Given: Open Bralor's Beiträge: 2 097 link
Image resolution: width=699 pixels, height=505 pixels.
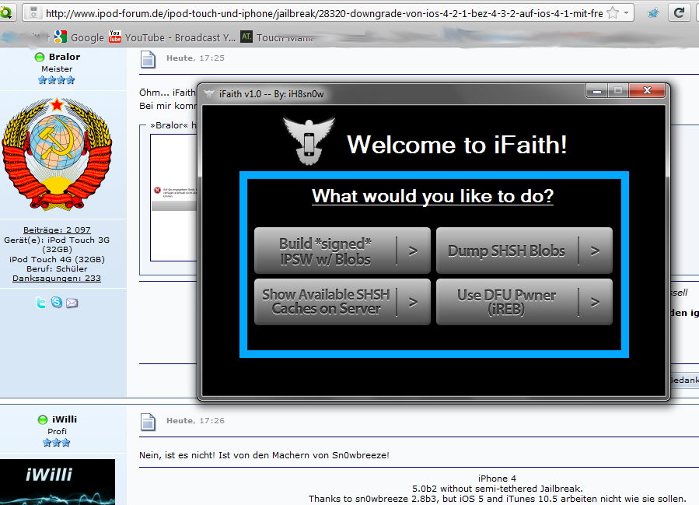Looking at the screenshot, I should pyautogui.click(x=57, y=230).
